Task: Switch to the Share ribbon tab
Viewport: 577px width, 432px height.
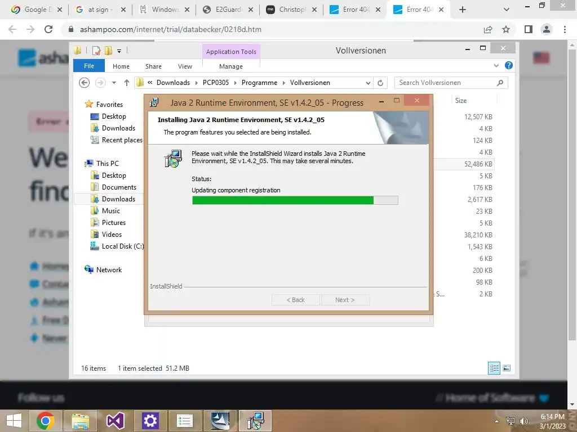Action: (x=153, y=66)
